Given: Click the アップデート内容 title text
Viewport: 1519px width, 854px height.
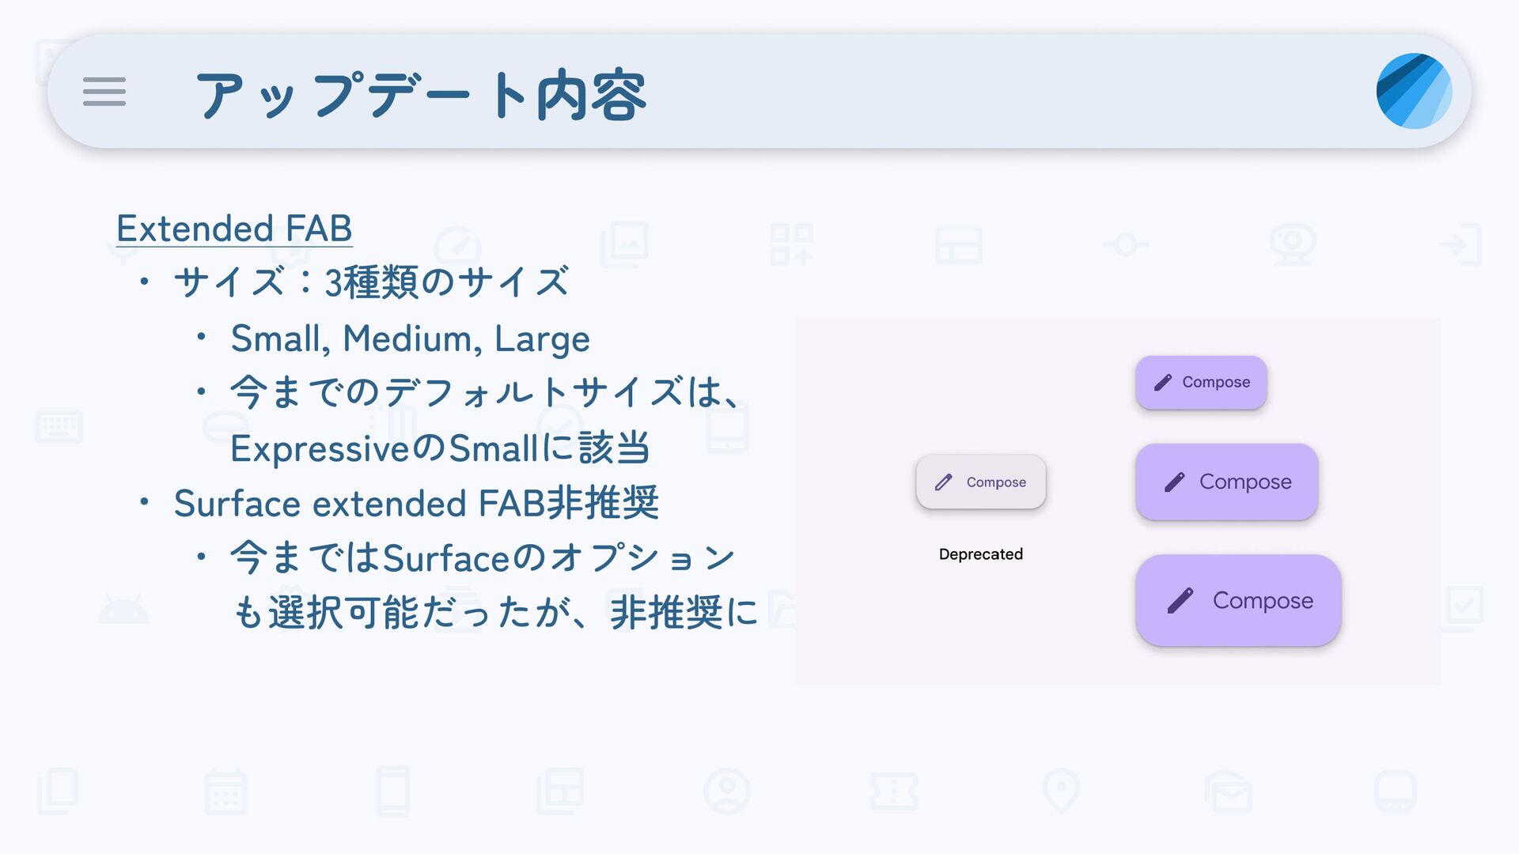Looking at the screenshot, I should click(x=421, y=95).
